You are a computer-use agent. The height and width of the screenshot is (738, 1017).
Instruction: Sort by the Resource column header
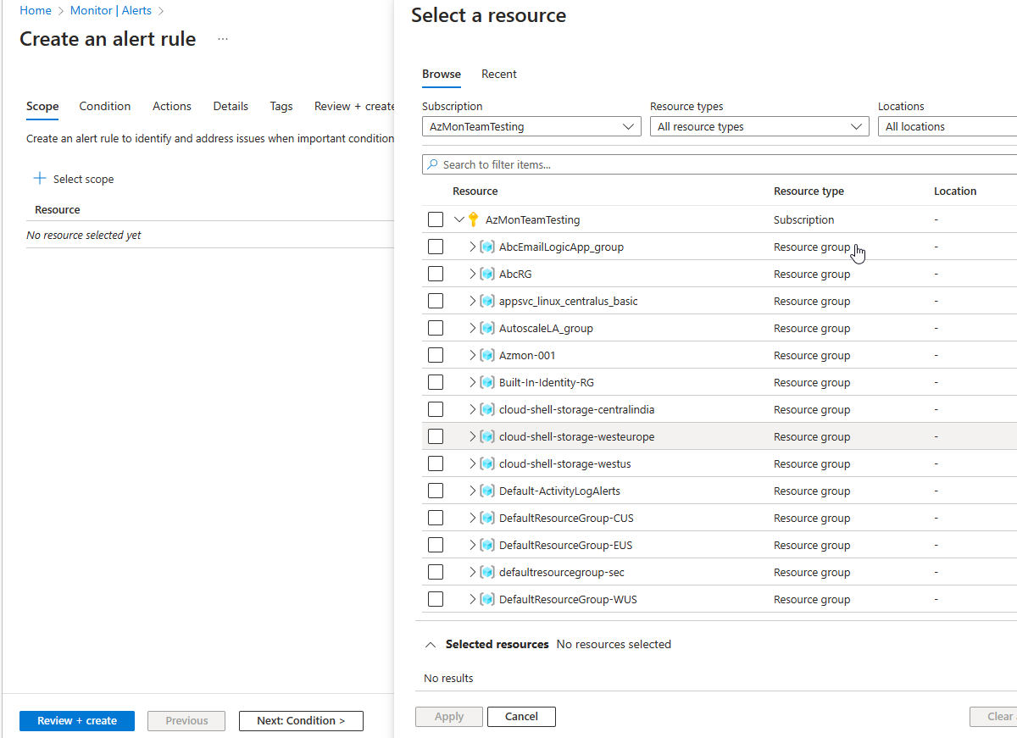pos(475,191)
